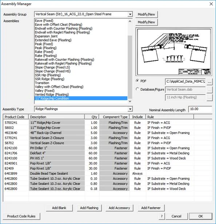
Task: Click the Add Flashing button
Action: [x=89, y=208]
